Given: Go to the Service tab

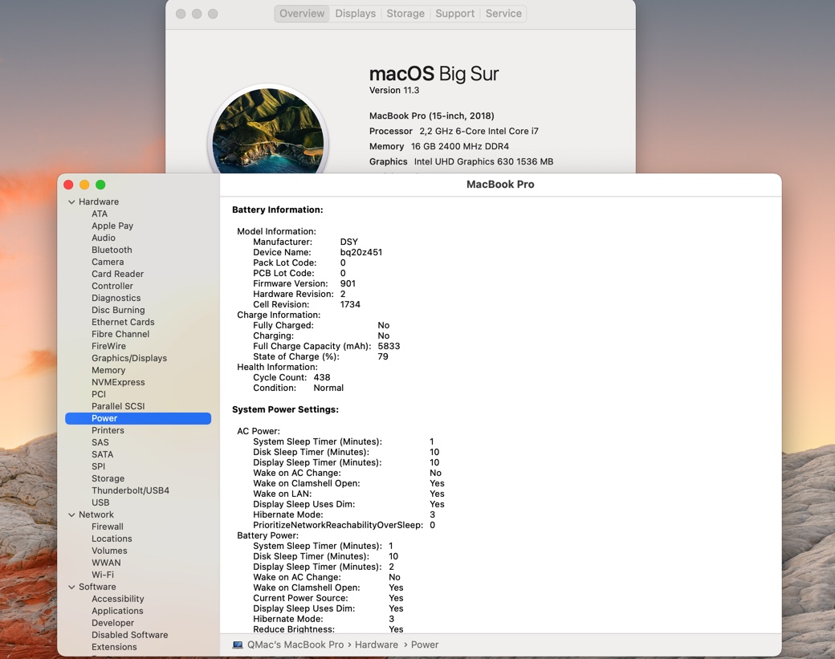Looking at the screenshot, I should click(x=503, y=14).
